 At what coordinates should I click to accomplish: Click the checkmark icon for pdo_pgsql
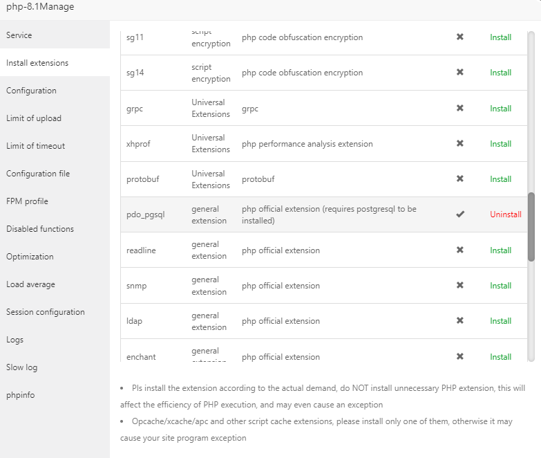(x=460, y=214)
